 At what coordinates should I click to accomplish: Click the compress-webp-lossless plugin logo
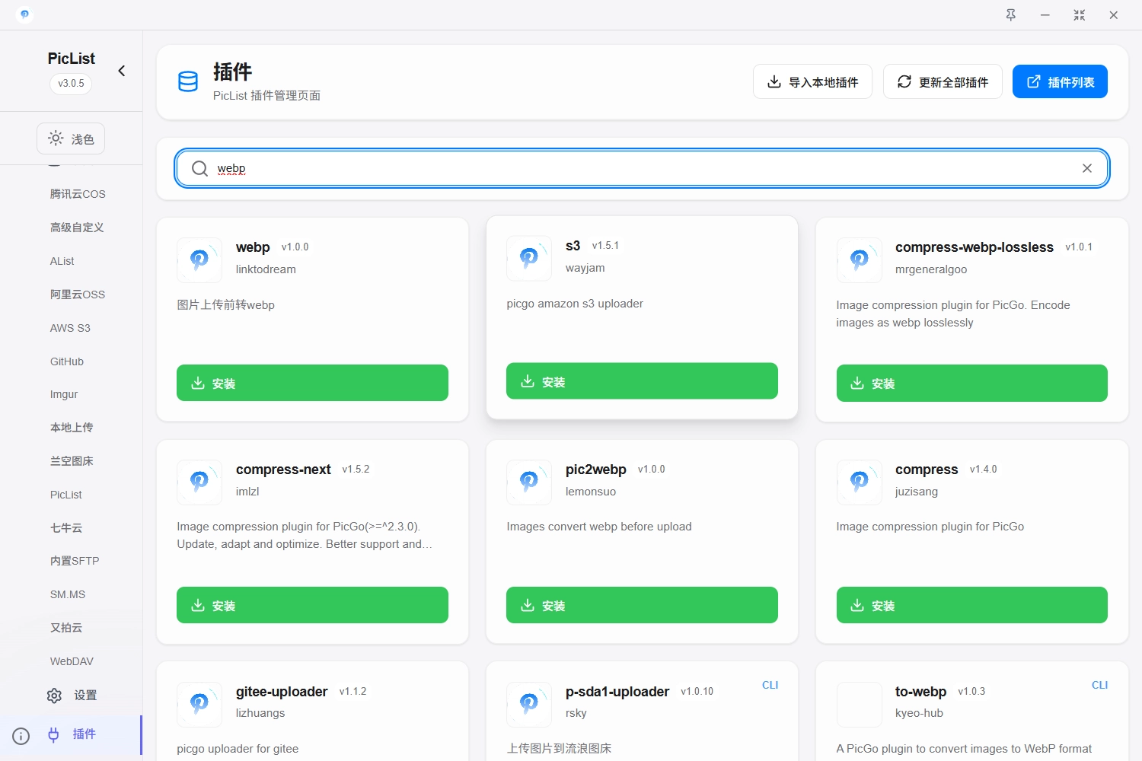tap(860, 260)
